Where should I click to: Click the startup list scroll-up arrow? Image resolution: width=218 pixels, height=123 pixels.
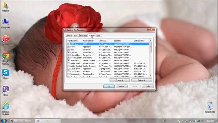pos(150,40)
